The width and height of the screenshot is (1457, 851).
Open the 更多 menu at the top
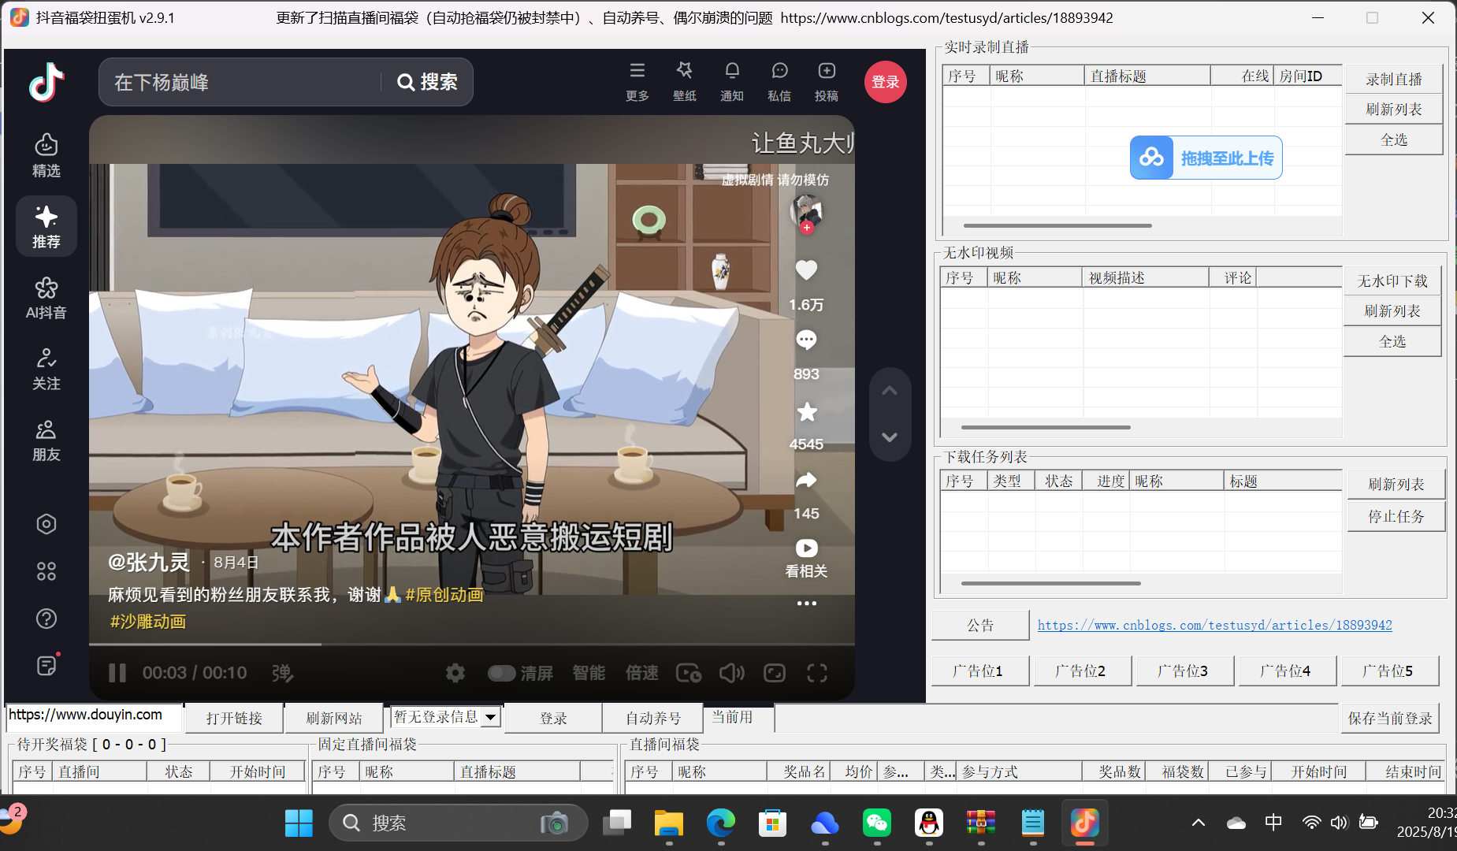pos(636,81)
